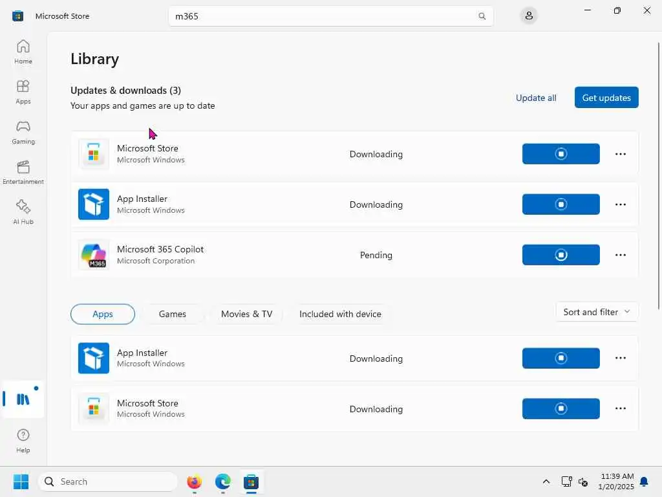Open the Help section

pos(23,441)
